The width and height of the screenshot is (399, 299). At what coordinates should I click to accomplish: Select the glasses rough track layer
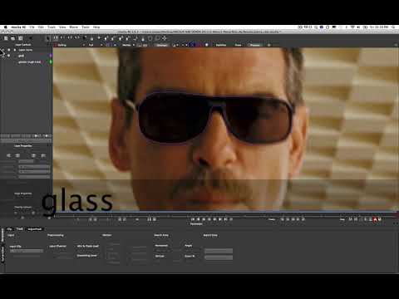pos(30,62)
